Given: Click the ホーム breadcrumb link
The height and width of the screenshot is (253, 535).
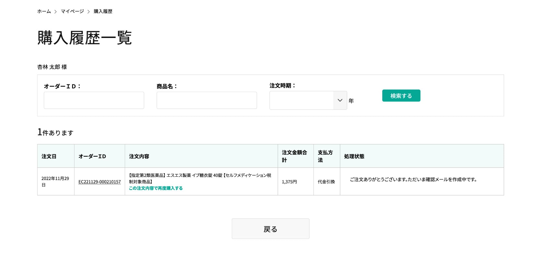Looking at the screenshot, I should [x=44, y=11].
